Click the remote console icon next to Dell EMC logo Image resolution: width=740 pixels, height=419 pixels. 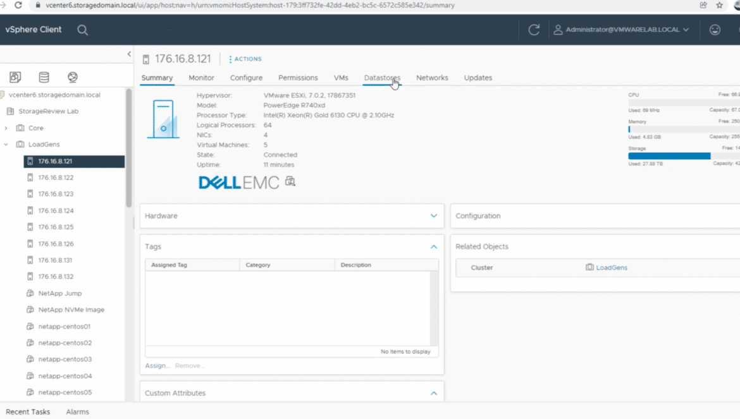pos(290,181)
